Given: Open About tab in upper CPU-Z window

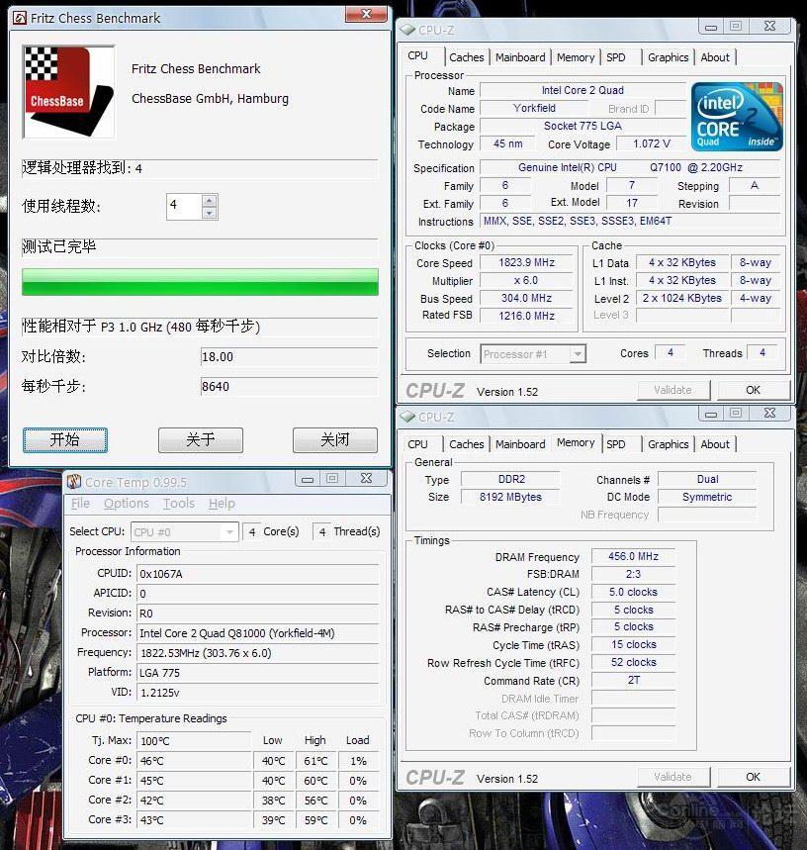Looking at the screenshot, I should 715,57.
